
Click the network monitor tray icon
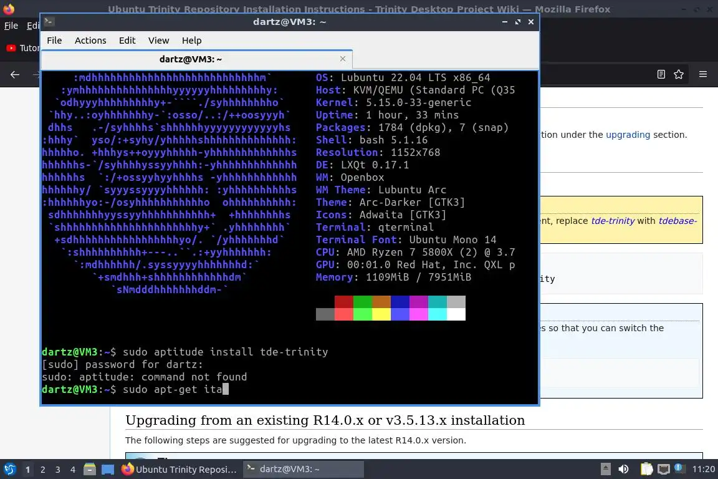pos(663,469)
